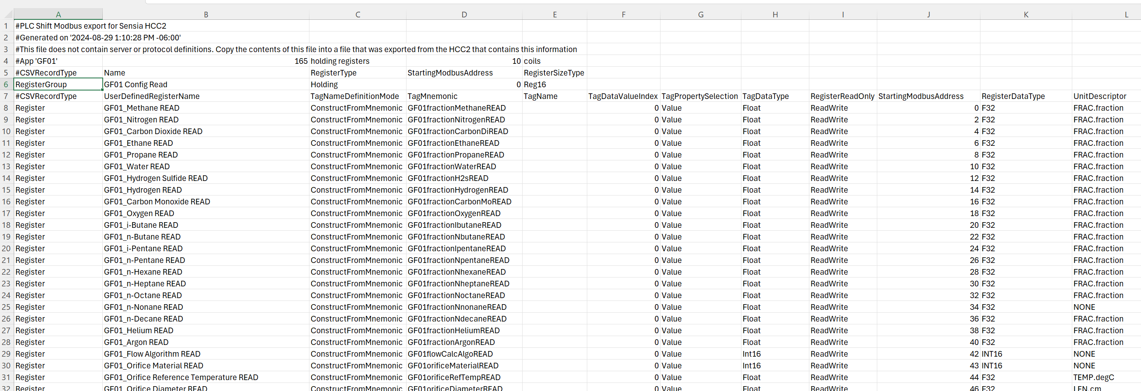Click cell containing 'GF01_Methane READ'

[x=142, y=108]
